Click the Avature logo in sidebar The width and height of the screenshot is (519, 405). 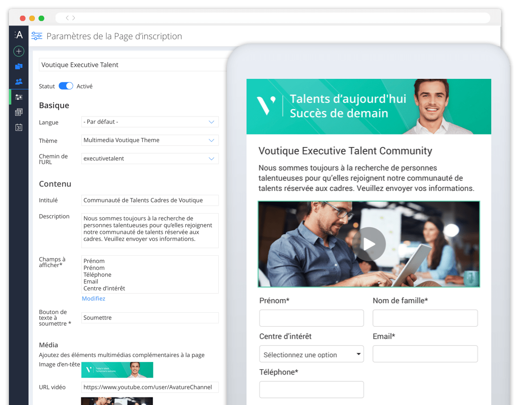[x=19, y=35]
